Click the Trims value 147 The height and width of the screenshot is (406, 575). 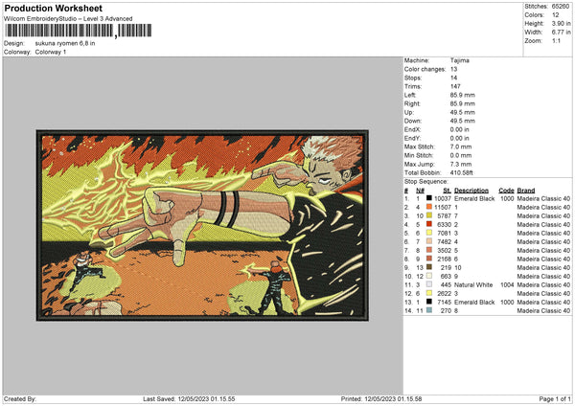click(455, 86)
